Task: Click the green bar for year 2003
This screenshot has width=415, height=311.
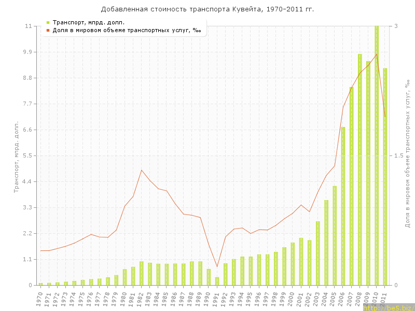Action: point(318,253)
